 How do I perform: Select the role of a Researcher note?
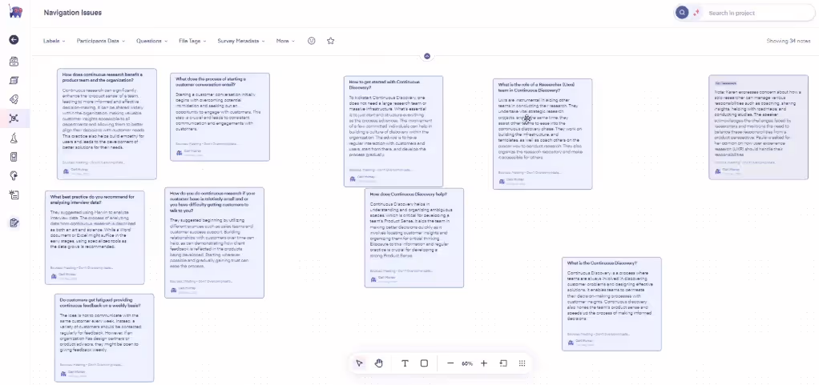543,134
